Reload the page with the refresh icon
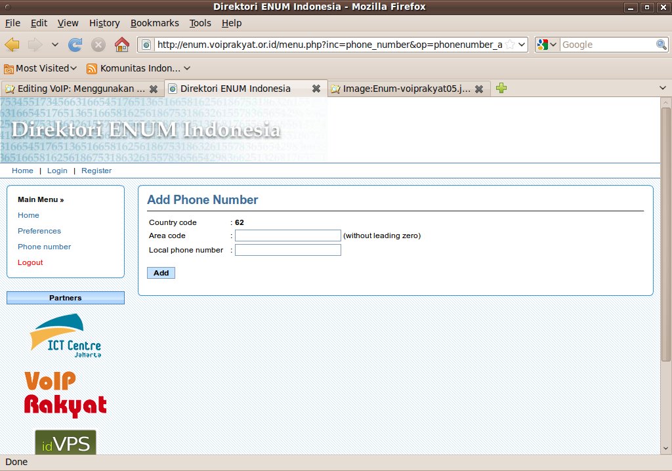Viewport: 672px width, 471px height. pyautogui.click(x=75, y=45)
